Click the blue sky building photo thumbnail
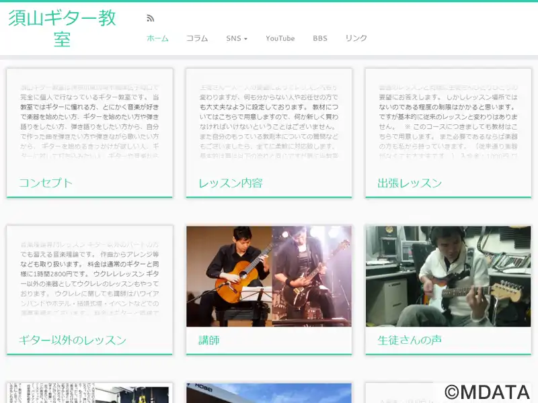Image resolution: width=538 pixels, height=403 pixels. (269, 393)
